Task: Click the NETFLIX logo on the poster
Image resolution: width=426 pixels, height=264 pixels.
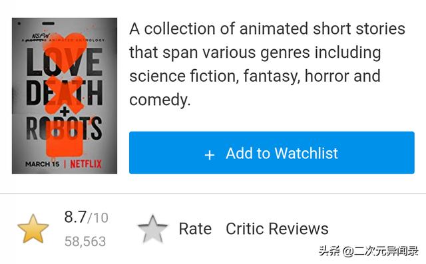Action: click(x=86, y=164)
